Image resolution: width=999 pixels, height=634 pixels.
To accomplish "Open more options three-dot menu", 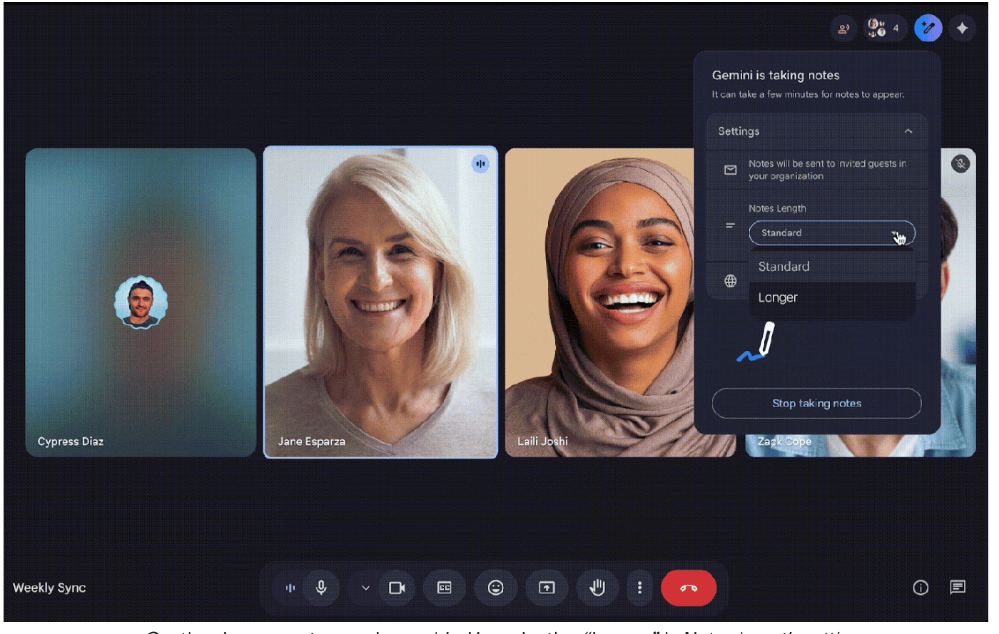I will (x=639, y=588).
